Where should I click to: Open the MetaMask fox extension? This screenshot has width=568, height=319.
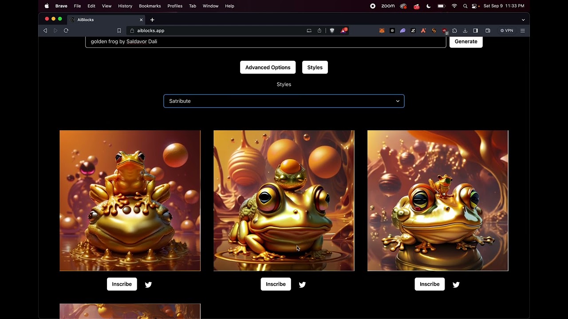click(382, 31)
